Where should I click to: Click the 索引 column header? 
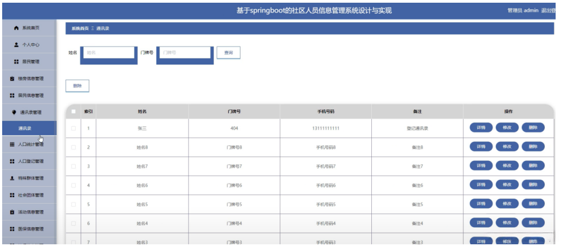click(88, 112)
